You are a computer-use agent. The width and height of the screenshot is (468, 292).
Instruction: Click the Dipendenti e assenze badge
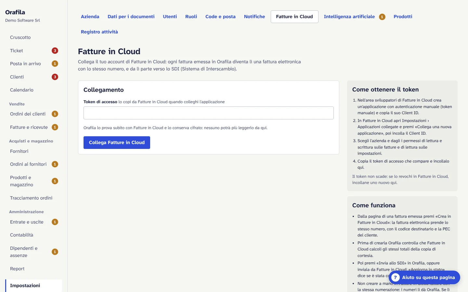pos(55,252)
